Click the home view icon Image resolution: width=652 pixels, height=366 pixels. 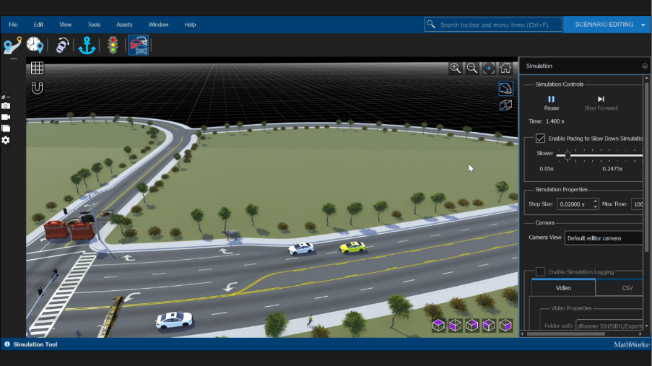(505, 68)
